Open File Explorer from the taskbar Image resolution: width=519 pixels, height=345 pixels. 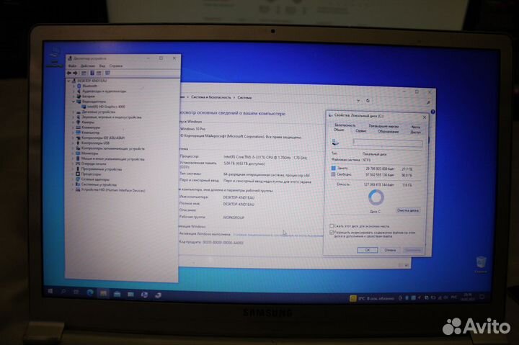(x=103, y=293)
